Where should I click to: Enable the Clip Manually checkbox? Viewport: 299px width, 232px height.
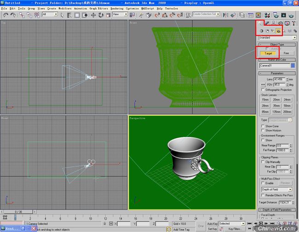[263, 162]
